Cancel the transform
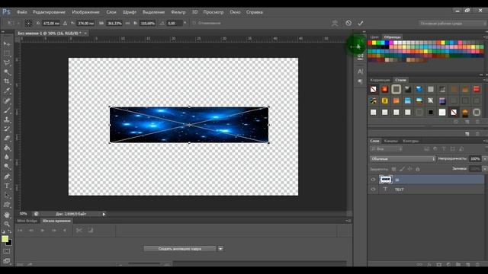This screenshot has height=274, width=488. (x=348, y=24)
